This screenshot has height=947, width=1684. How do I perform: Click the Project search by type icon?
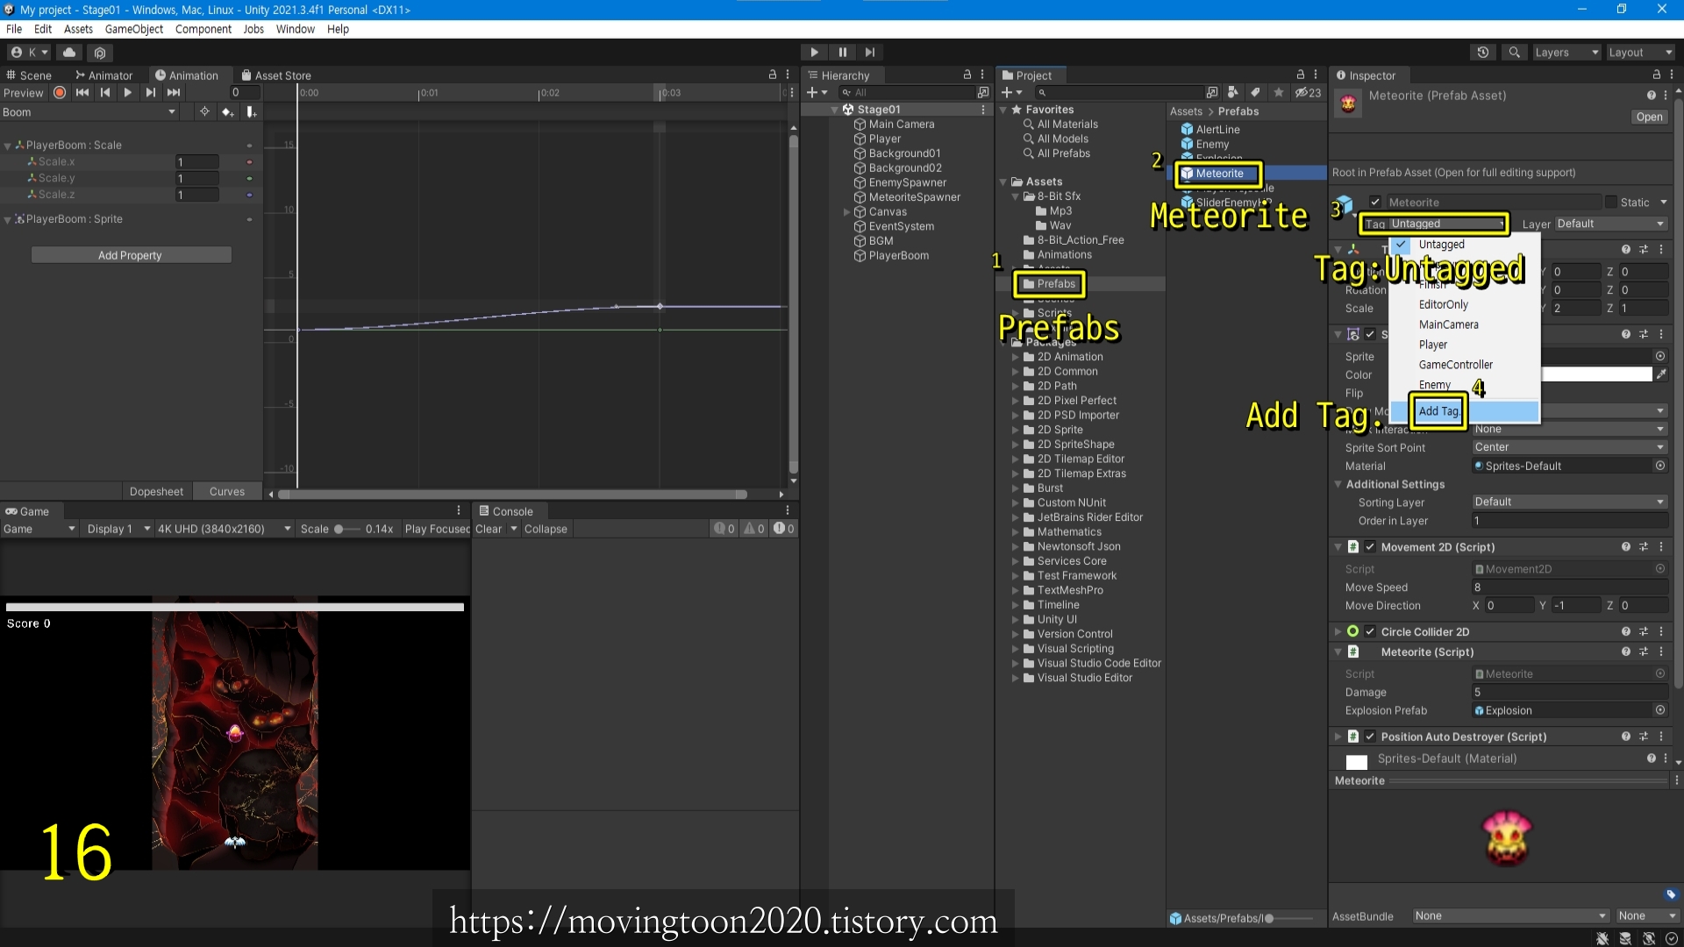point(1233,92)
